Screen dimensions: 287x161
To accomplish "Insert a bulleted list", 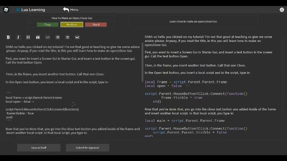I will point(58,37).
